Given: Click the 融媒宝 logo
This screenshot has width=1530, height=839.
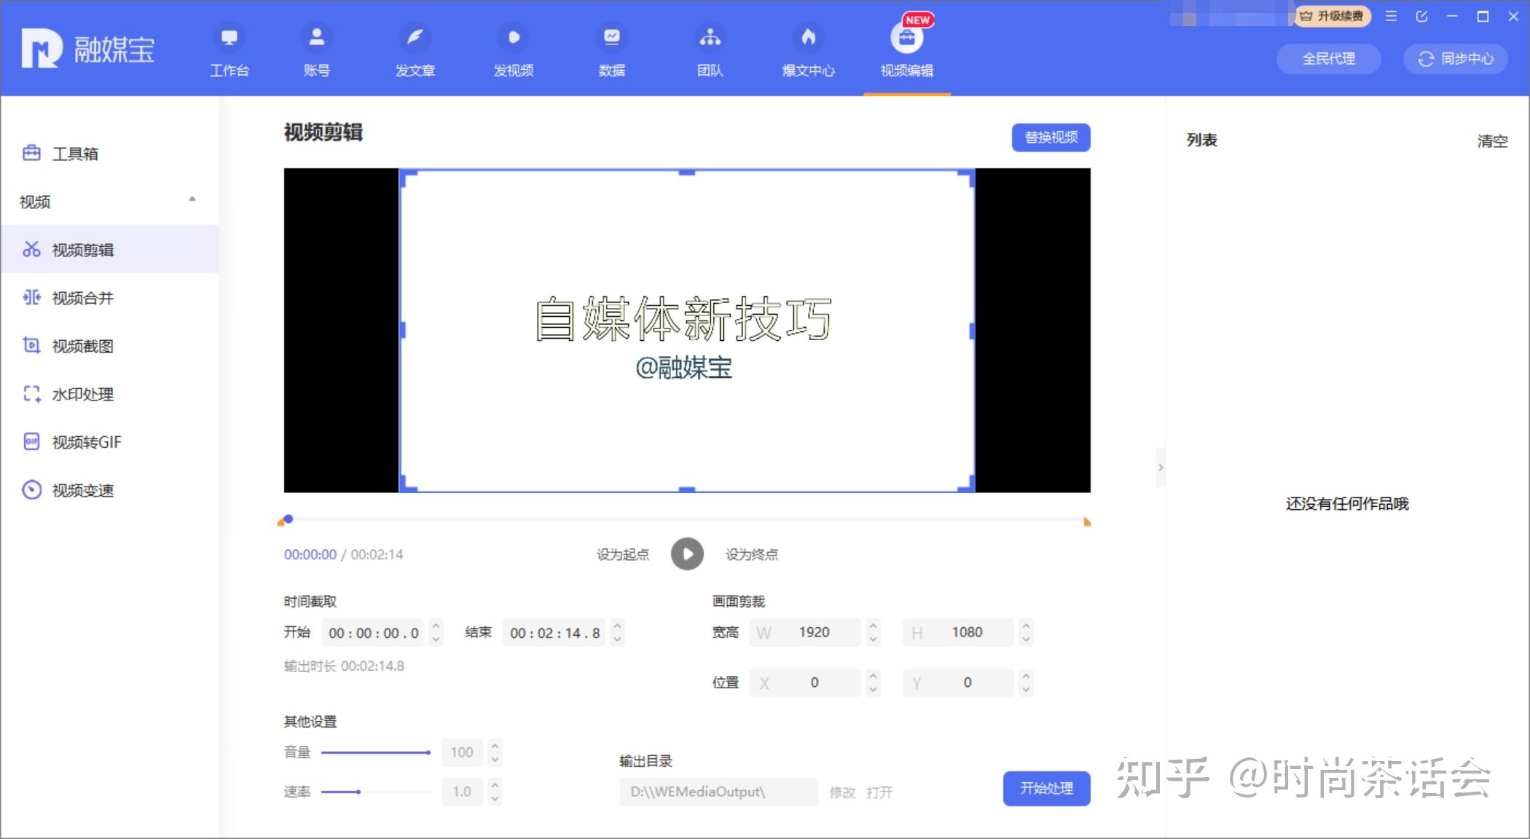Looking at the screenshot, I should click(x=87, y=49).
